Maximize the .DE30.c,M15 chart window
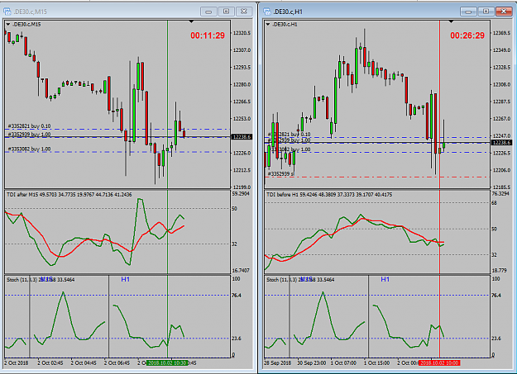The width and height of the screenshot is (517, 374). coord(226,12)
